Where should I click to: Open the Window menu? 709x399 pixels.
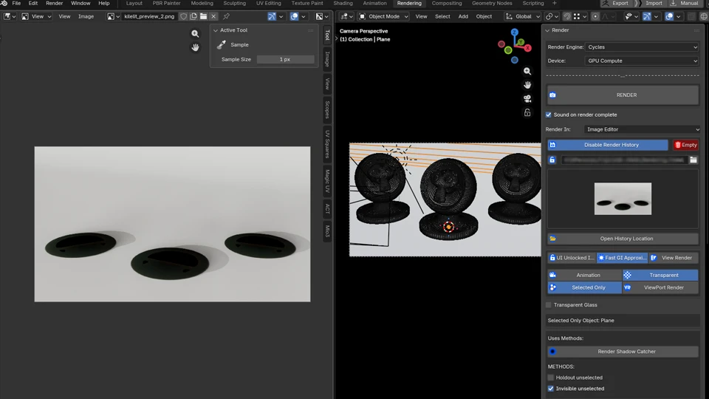tap(81, 4)
